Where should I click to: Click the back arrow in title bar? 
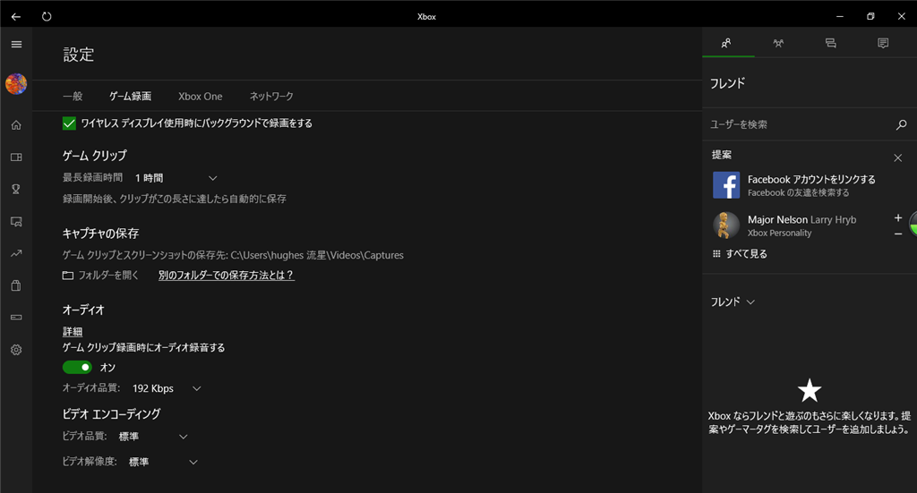pyautogui.click(x=16, y=16)
